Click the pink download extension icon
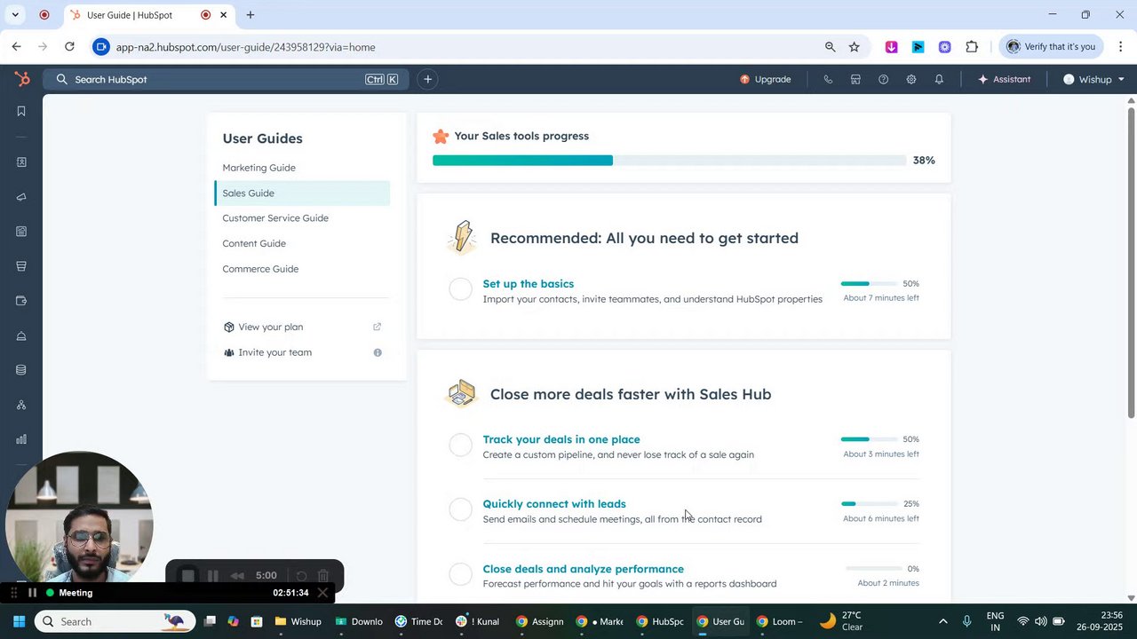Screen dimensions: 1137x639 (x=891, y=47)
